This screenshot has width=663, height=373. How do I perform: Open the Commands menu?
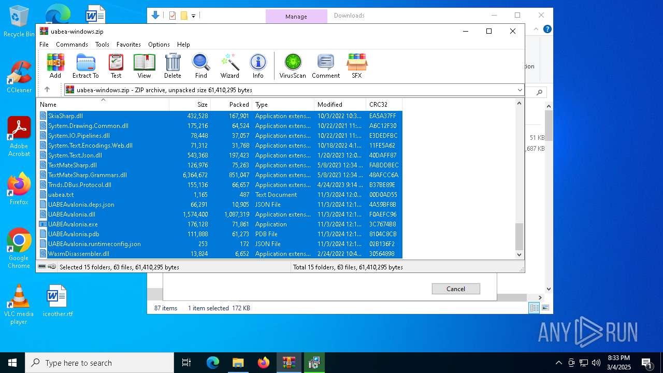(x=72, y=45)
